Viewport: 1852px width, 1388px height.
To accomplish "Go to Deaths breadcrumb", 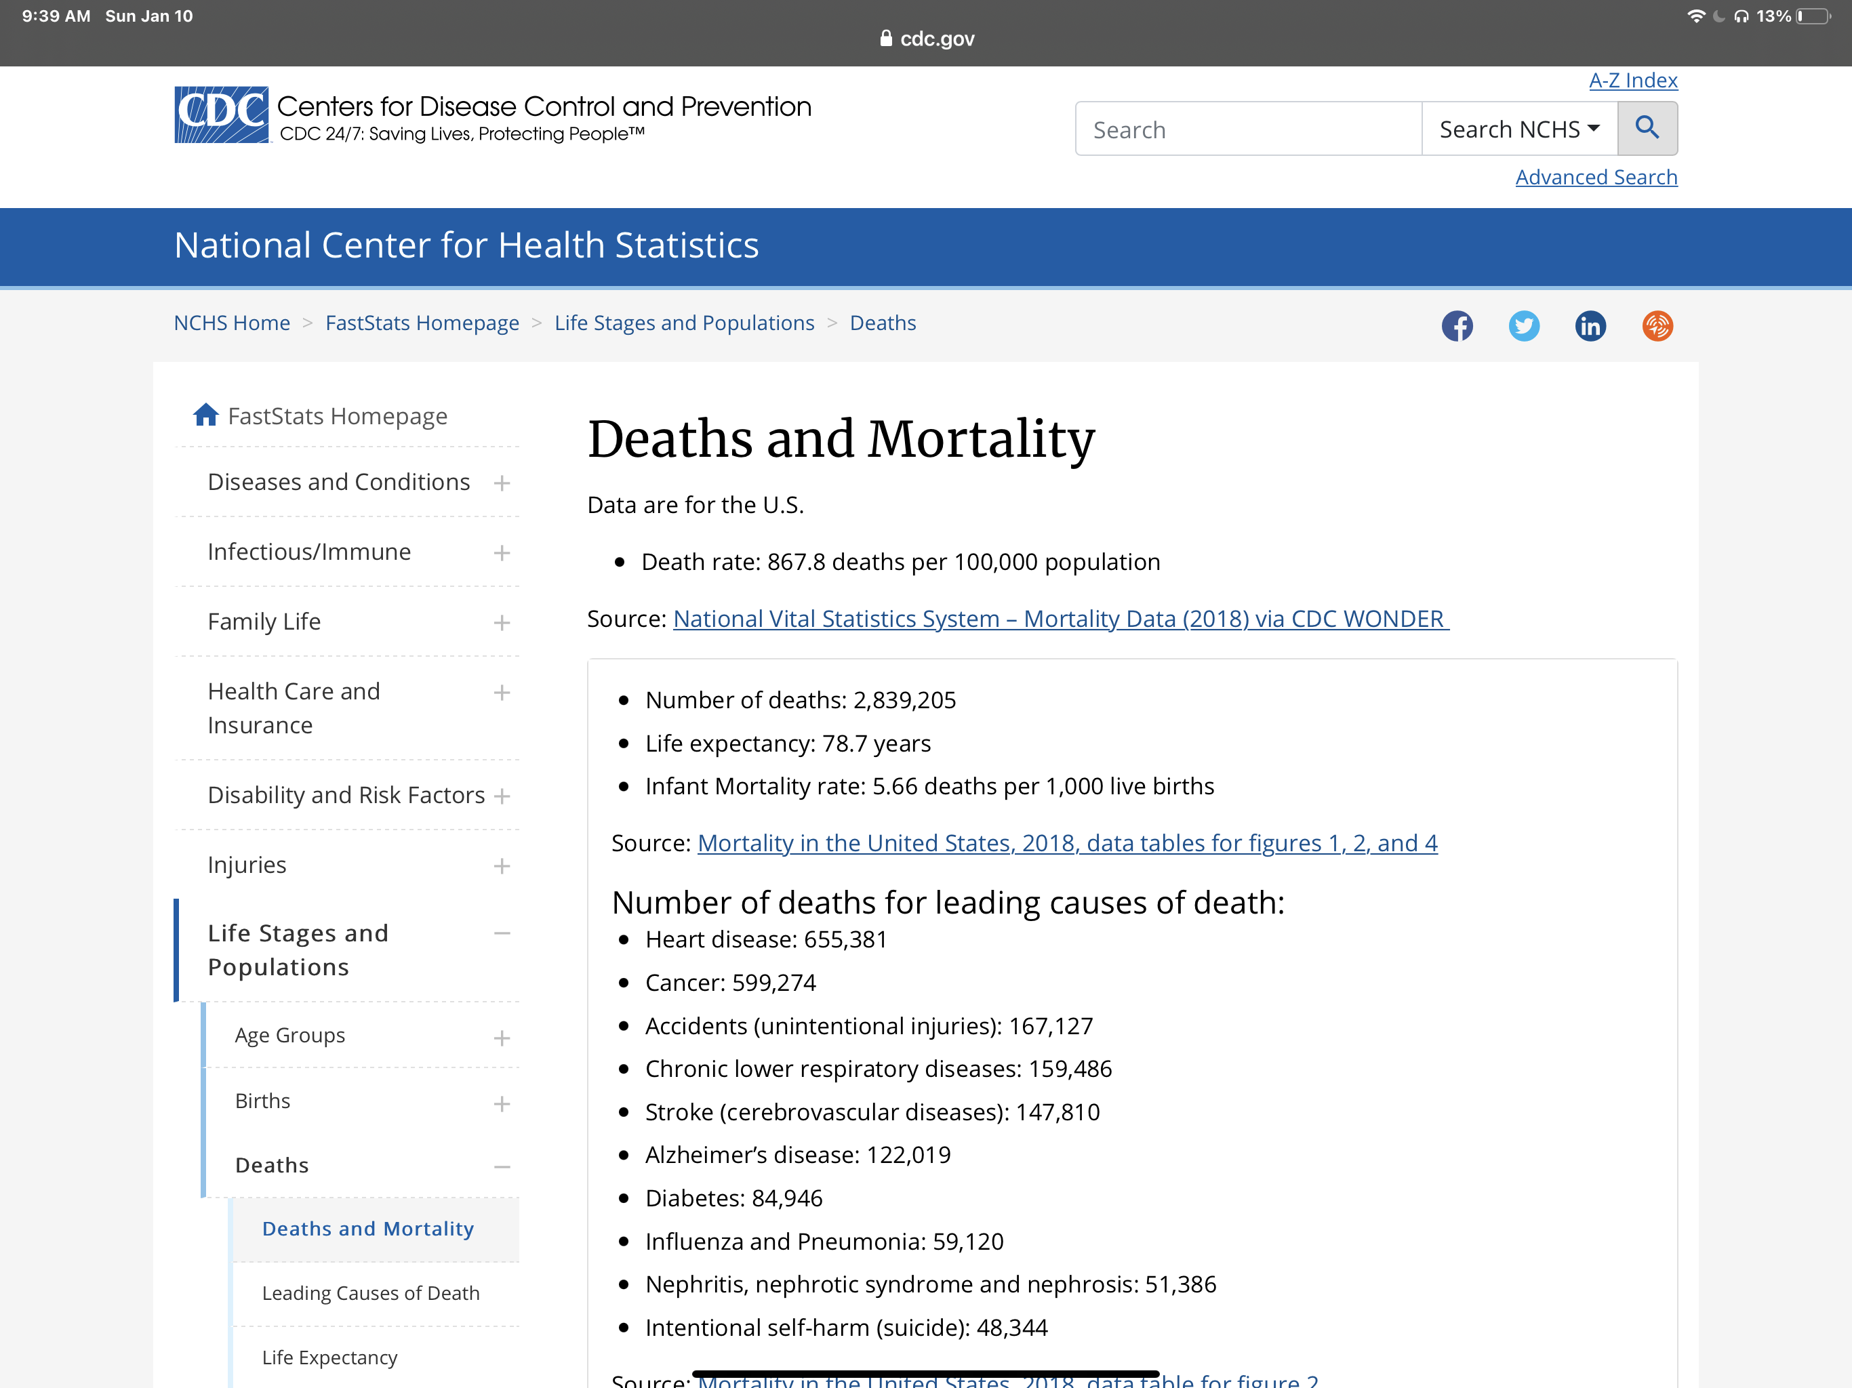I will [x=883, y=323].
